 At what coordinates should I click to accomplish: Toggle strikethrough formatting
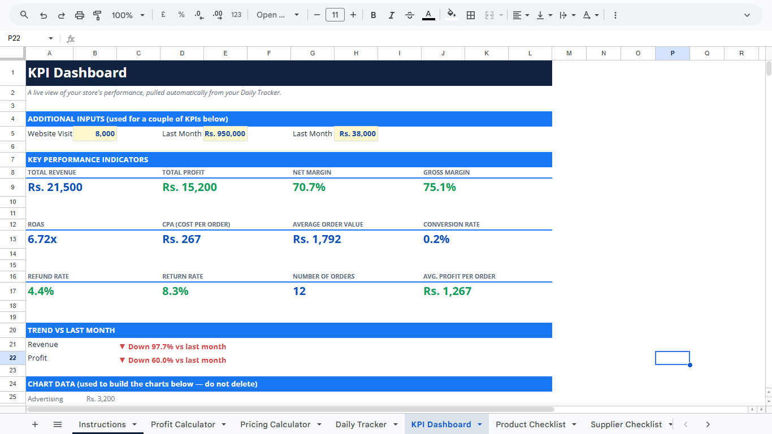(410, 15)
